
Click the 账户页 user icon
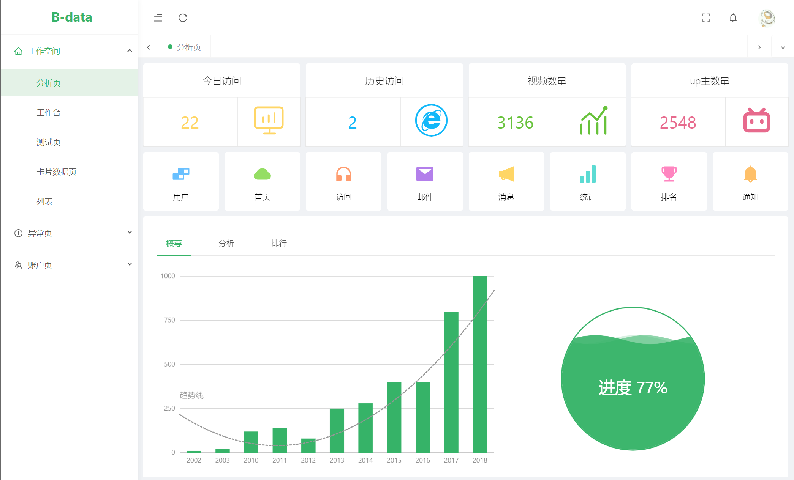[18, 265]
